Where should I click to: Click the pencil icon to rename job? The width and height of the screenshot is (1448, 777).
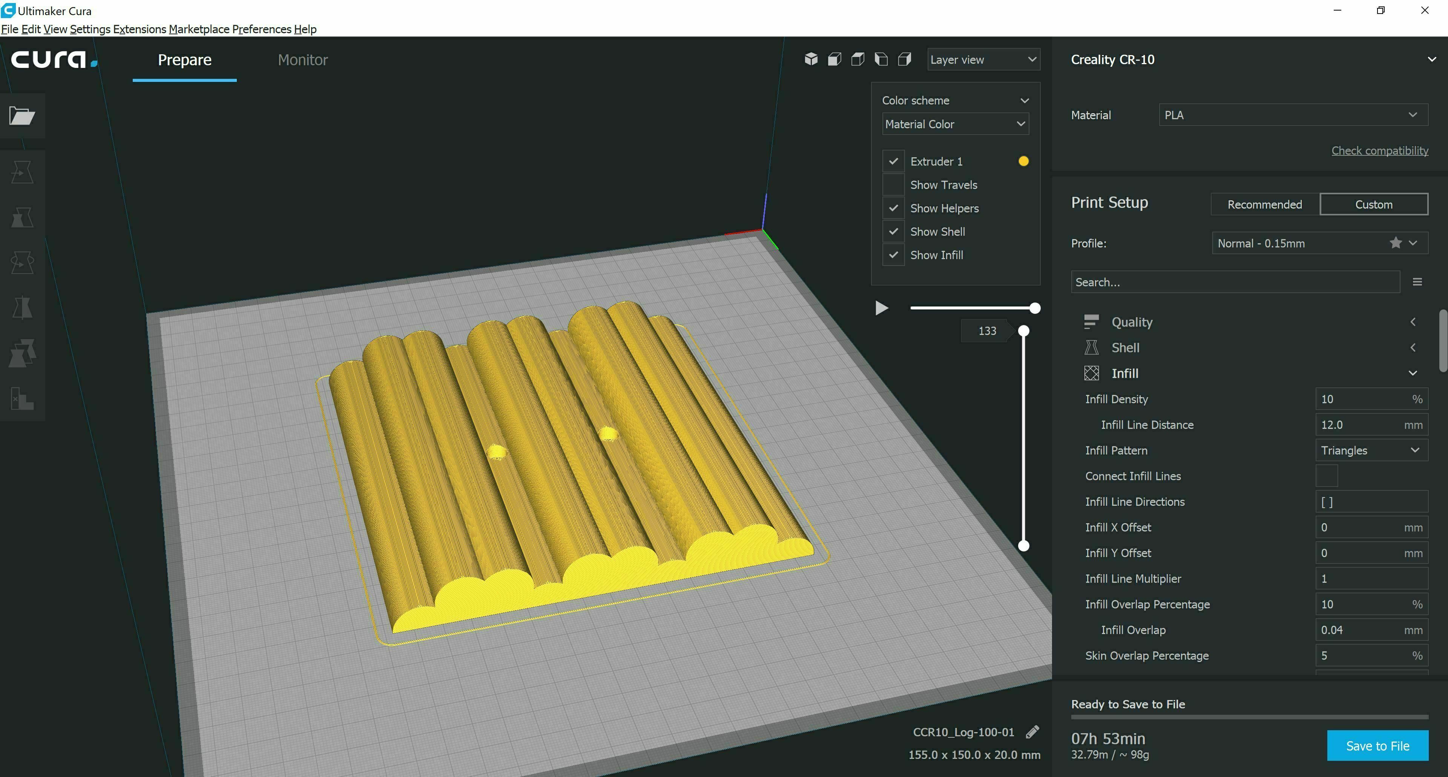(1032, 732)
